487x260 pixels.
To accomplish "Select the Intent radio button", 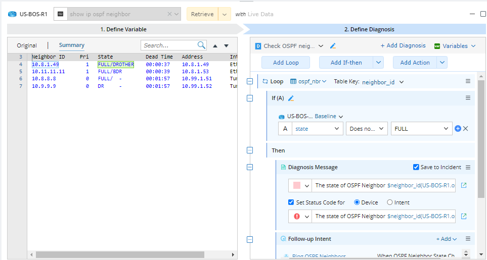I will tap(389, 202).
